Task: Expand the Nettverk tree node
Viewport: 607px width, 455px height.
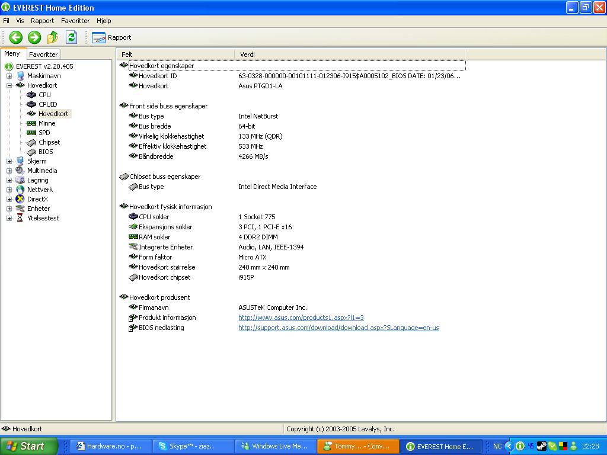Action: pos(9,190)
